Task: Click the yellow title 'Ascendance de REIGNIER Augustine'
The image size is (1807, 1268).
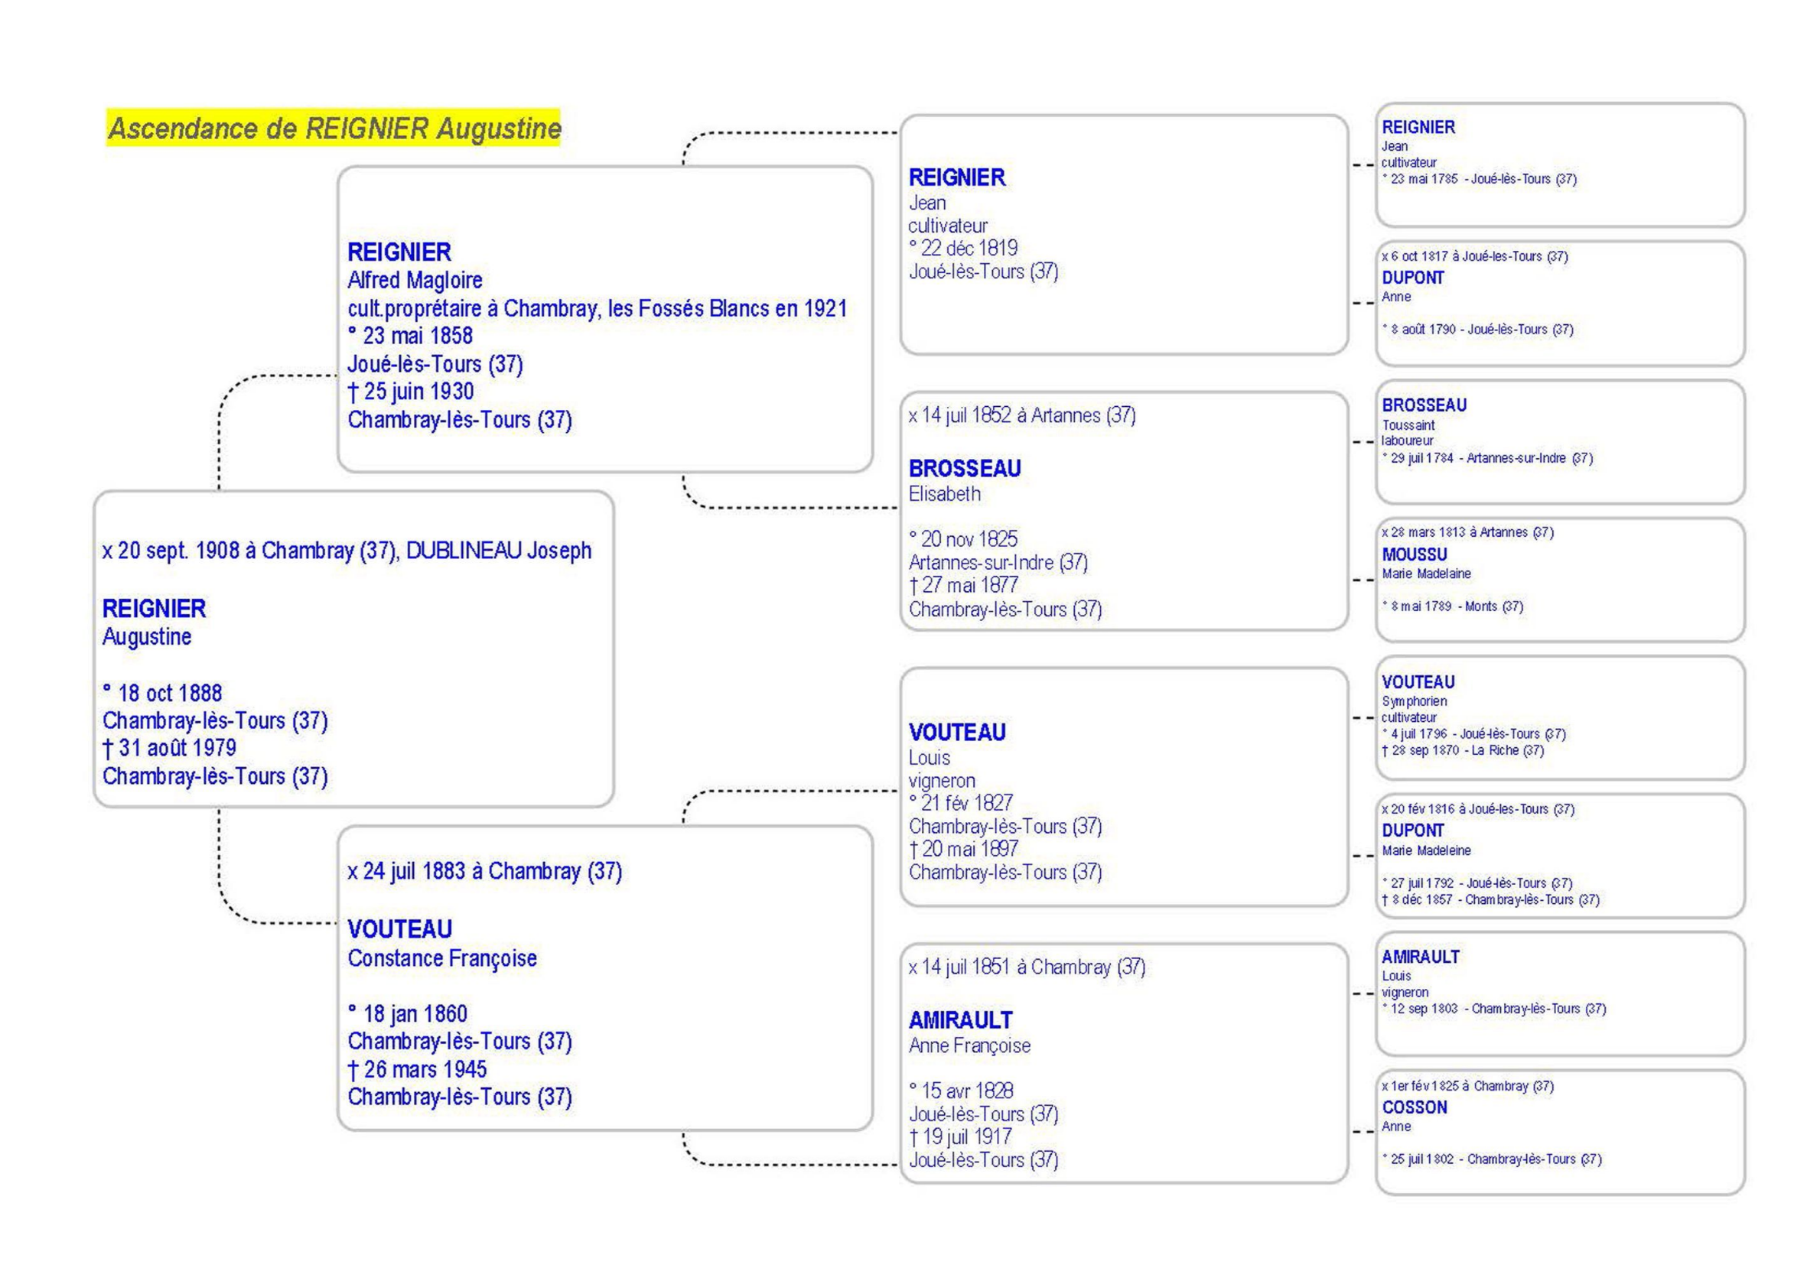Action: (x=334, y=128)
